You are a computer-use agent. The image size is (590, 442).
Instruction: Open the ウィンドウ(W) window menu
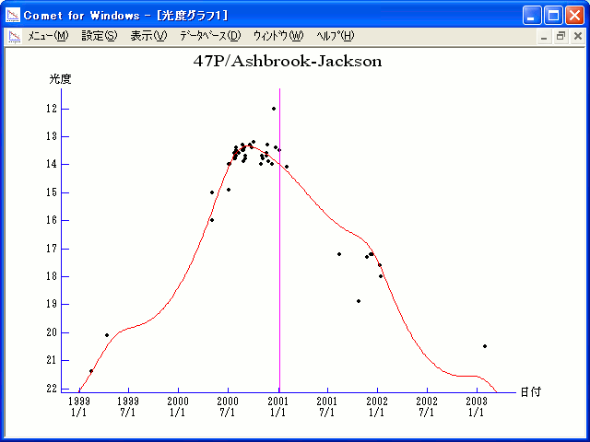tap(277, 36)
